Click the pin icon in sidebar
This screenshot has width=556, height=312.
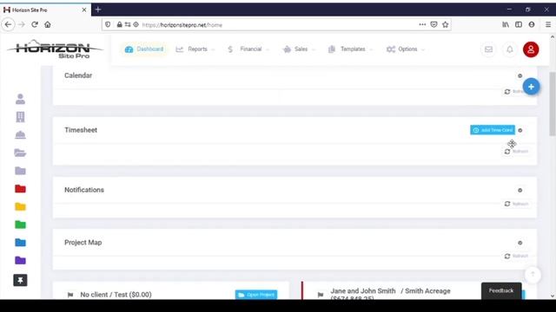pos(20,281)
